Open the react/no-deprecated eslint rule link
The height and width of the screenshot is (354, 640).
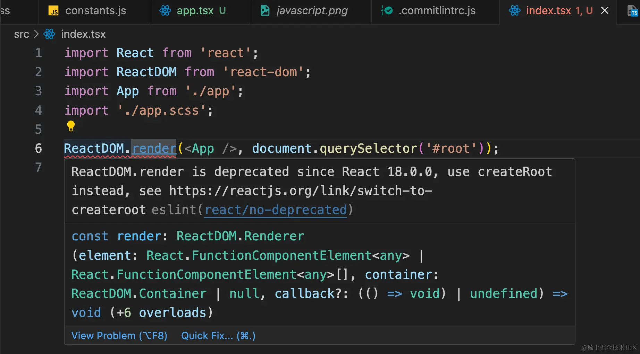(276, 210)
